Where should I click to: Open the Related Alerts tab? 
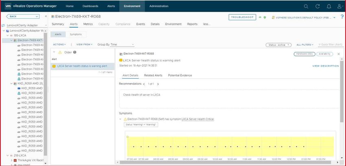coord(153,75)
